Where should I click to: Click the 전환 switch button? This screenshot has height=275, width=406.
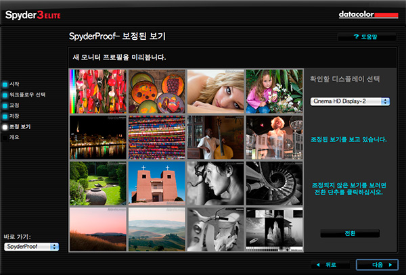[349, 233]
